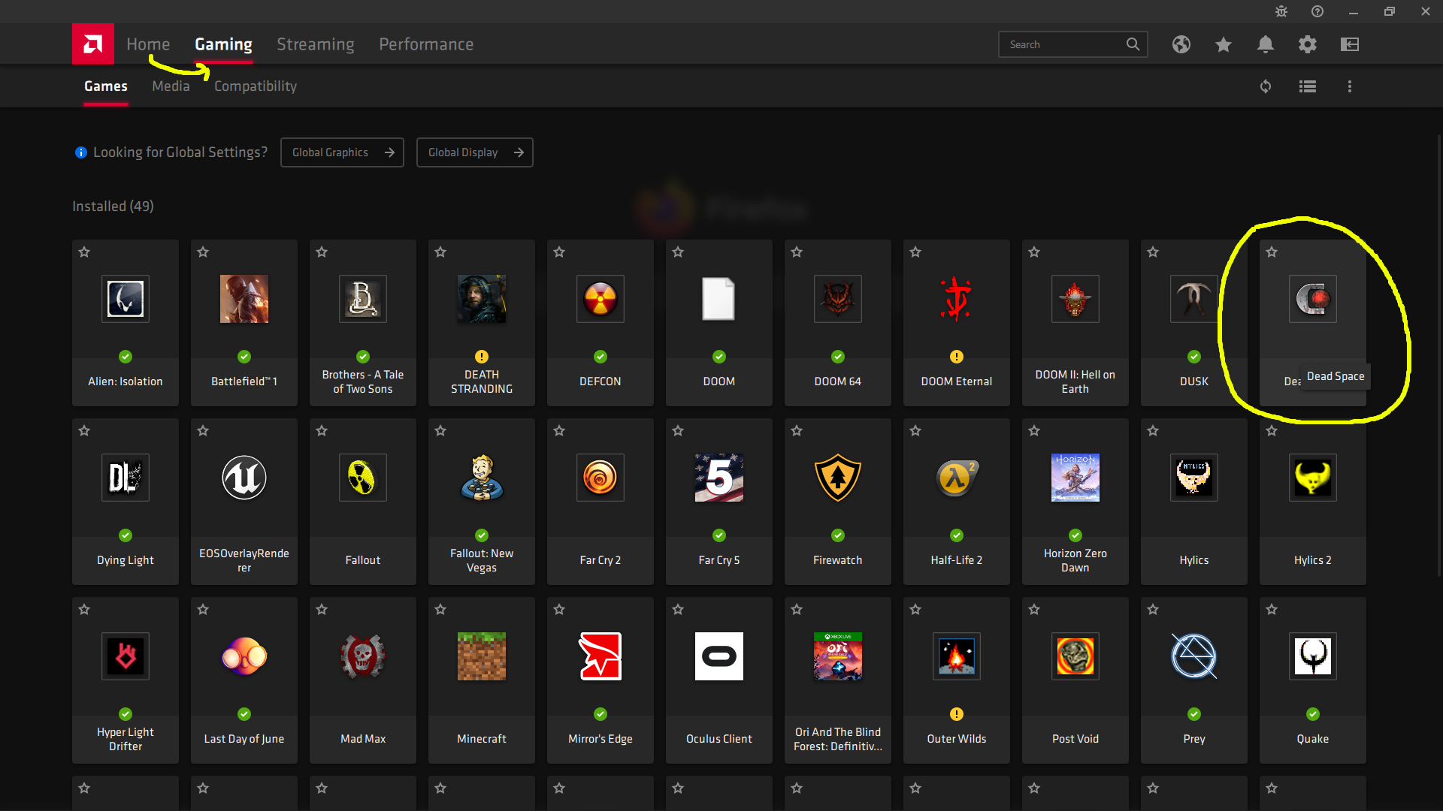Open the three-dot more options menu
Image resolution: width=1443 pixels, height=811 pixels.
[x=1350, y=86]
